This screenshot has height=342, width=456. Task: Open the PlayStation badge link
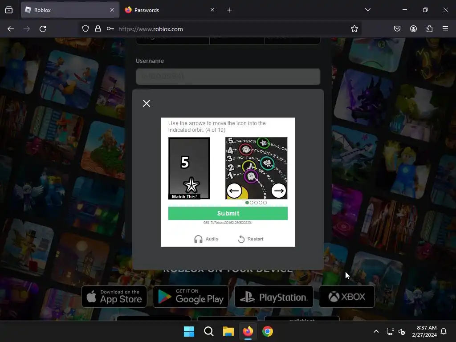pos(274,296)
